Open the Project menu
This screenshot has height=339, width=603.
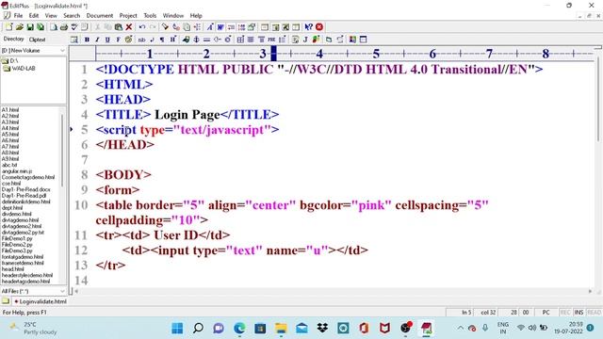[x=128, y=16]
